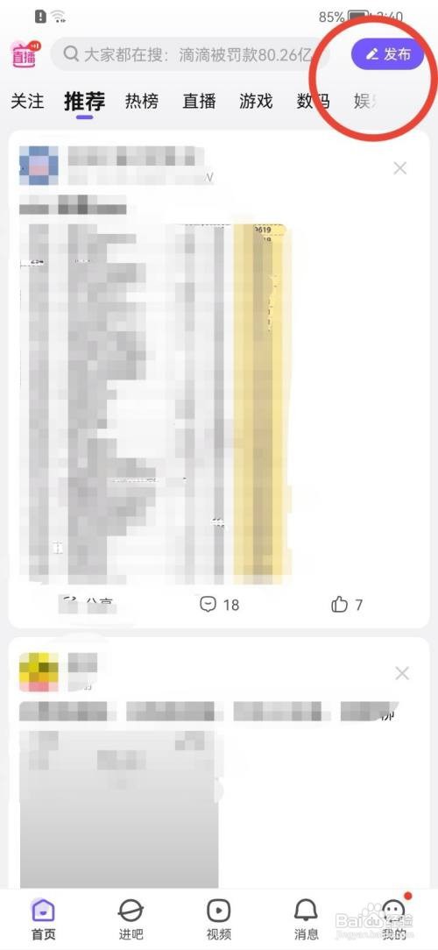Viewport: 438px width, 950px height.
Task: Tap the 首页 home icon in bottom bar
Action: tap(43, 918)
